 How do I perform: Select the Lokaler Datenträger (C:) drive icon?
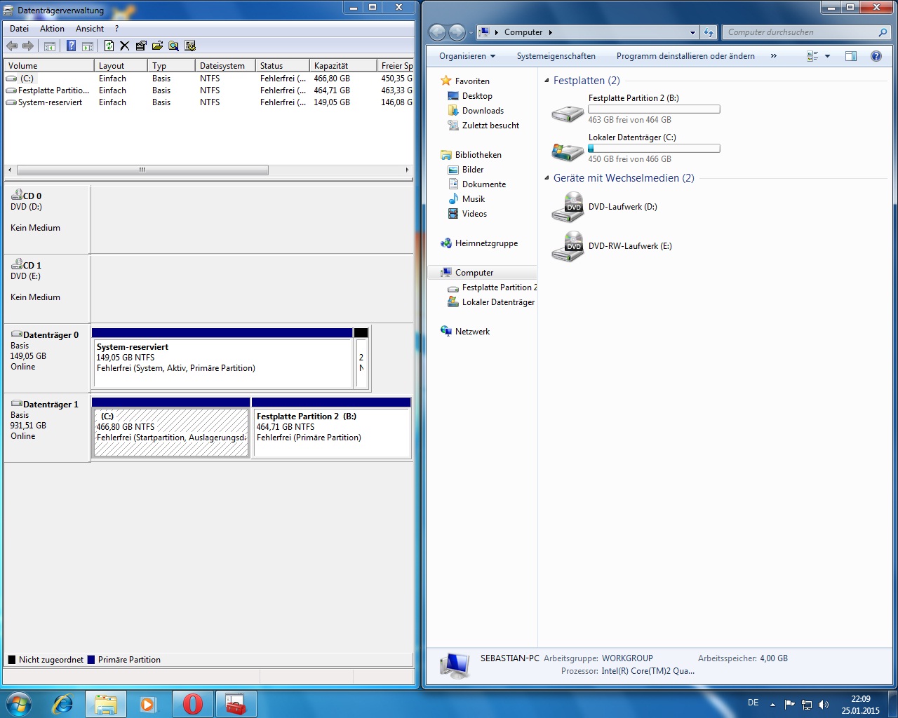tap(567, 151)
